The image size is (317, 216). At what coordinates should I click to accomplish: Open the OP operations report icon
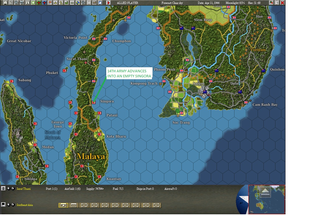[89, 3]
